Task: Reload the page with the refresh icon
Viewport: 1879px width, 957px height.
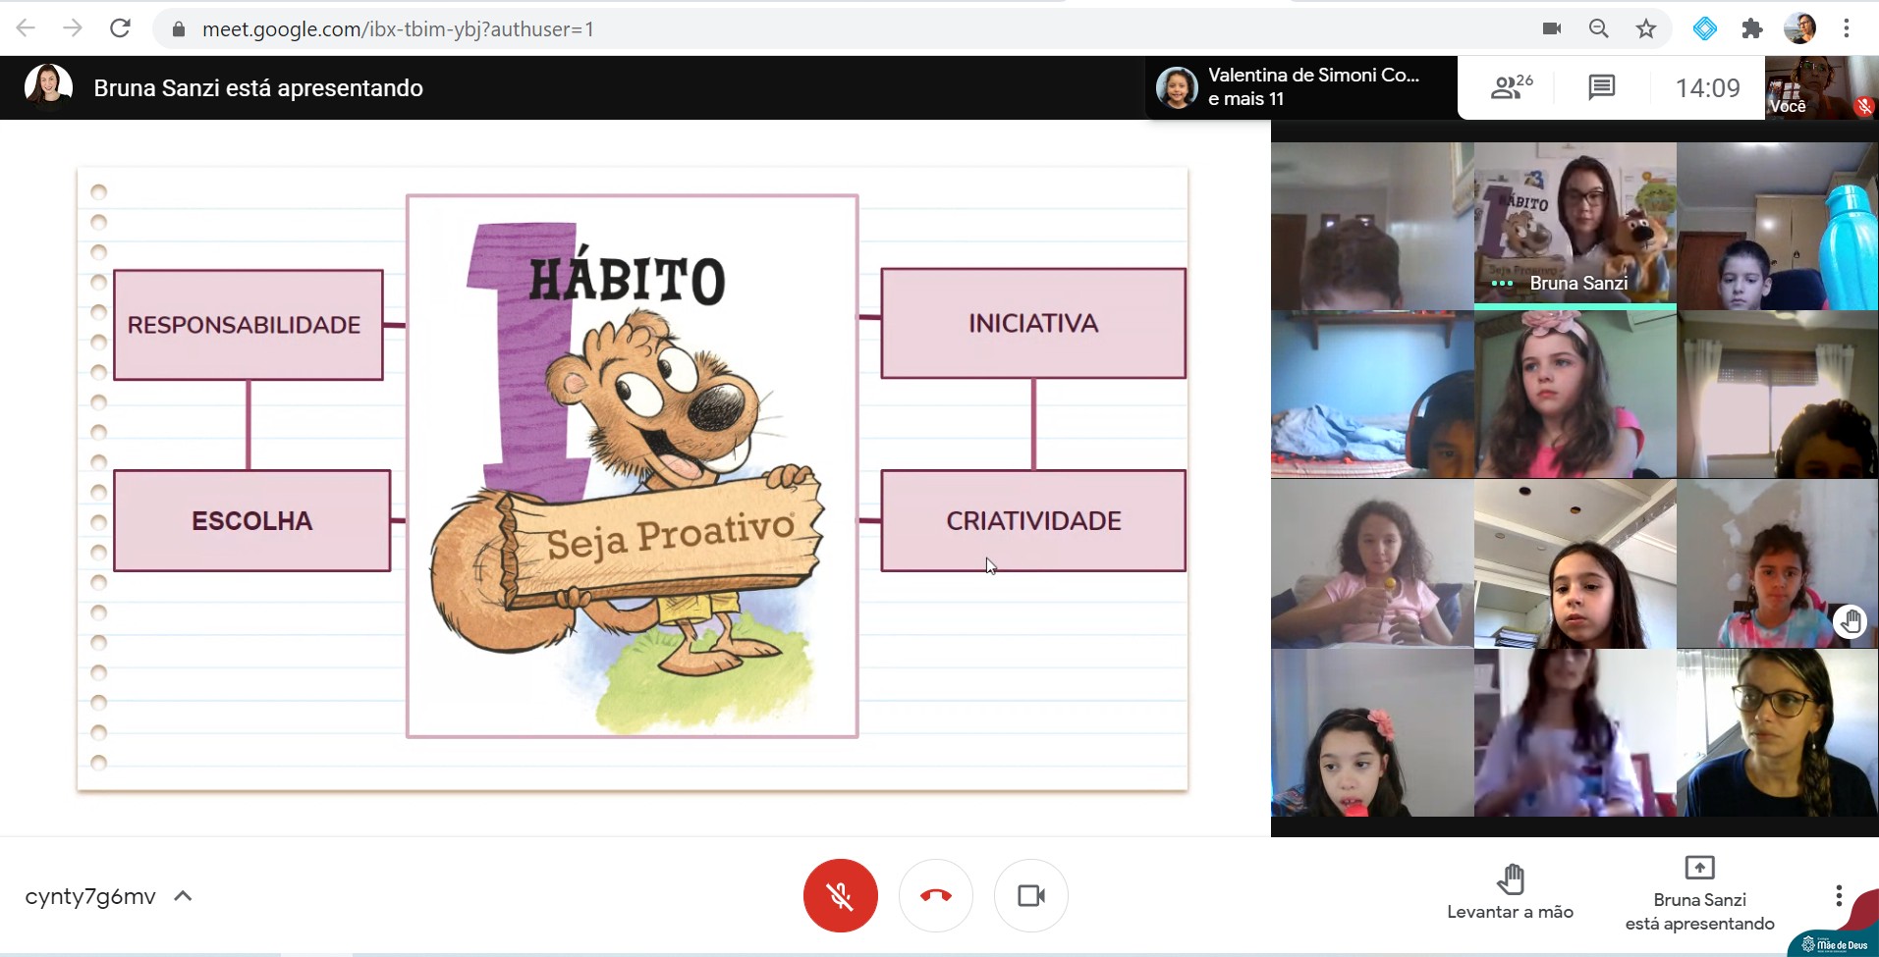Action: click(120, 28)
